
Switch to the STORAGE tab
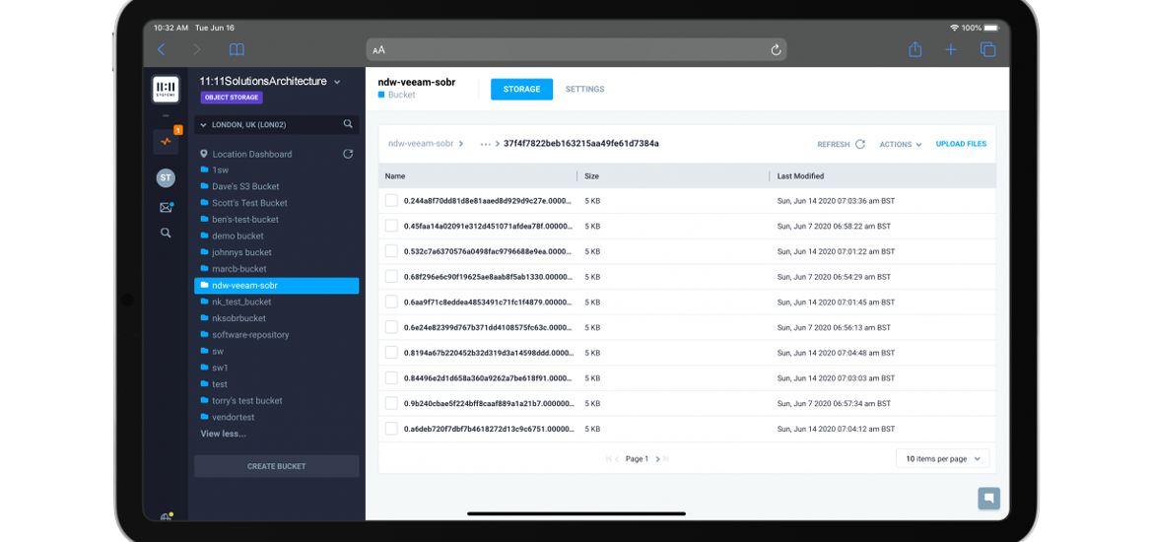pos(522,89)
